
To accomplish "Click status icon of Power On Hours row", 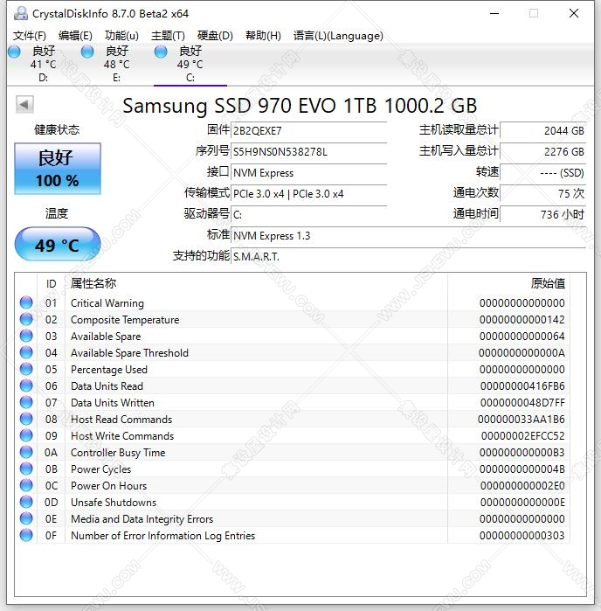I will [26, 485].
